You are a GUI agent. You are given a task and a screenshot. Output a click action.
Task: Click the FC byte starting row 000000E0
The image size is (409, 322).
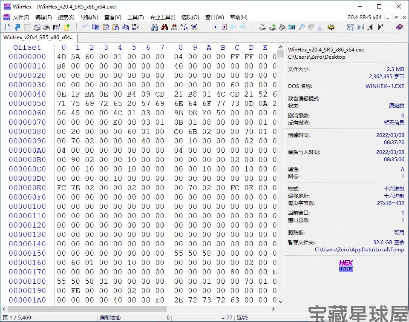point(61,188)
